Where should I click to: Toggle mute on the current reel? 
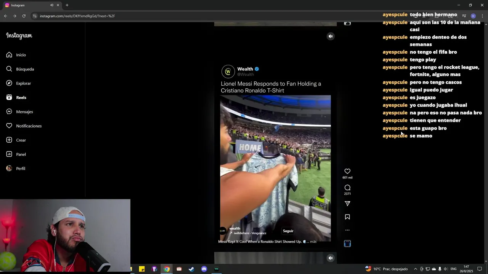pyautogui.click(x=331, y=36)
